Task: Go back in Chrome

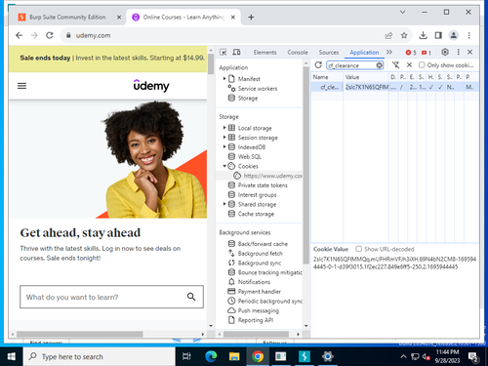Action: 20,35
